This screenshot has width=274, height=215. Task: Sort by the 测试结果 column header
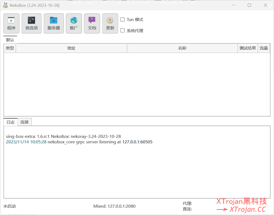pyautogui.click(x=248, y=48)
